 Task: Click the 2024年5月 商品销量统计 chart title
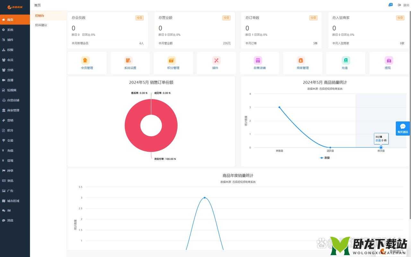(x=325, y=82)
